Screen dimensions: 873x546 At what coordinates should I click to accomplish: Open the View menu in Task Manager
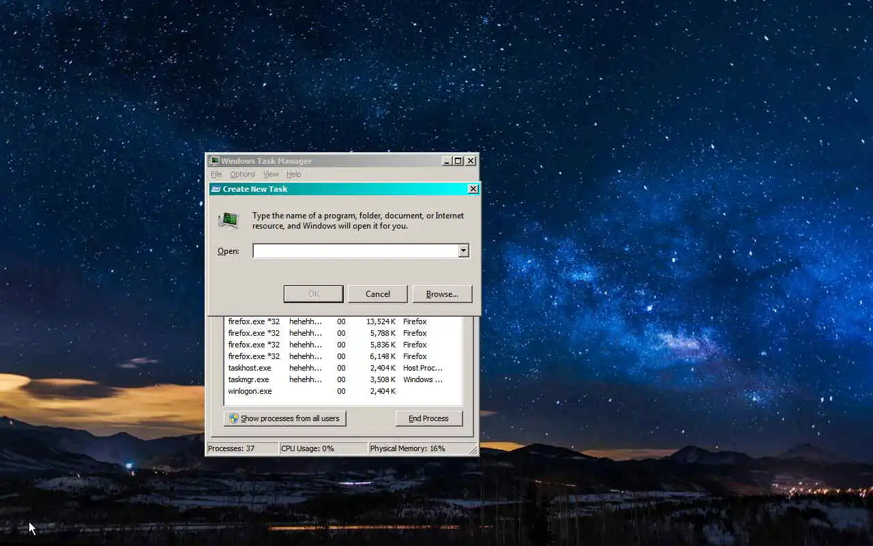(x=271, y=175)
